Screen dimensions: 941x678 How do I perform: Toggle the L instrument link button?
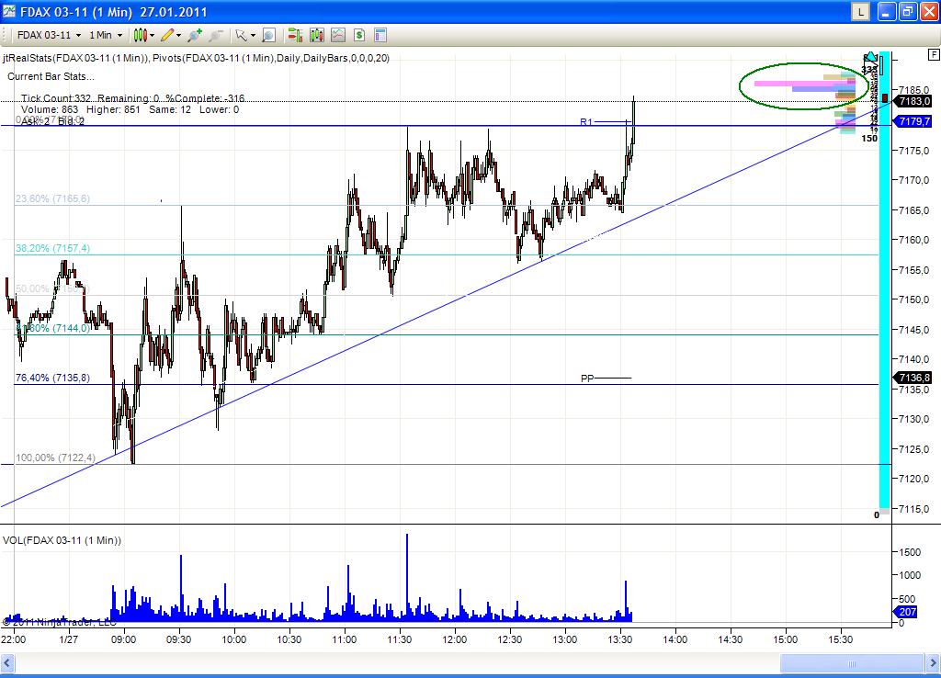[860, 12]
